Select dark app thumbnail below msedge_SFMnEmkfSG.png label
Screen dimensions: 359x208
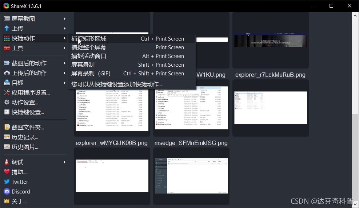tap(191, 176)
